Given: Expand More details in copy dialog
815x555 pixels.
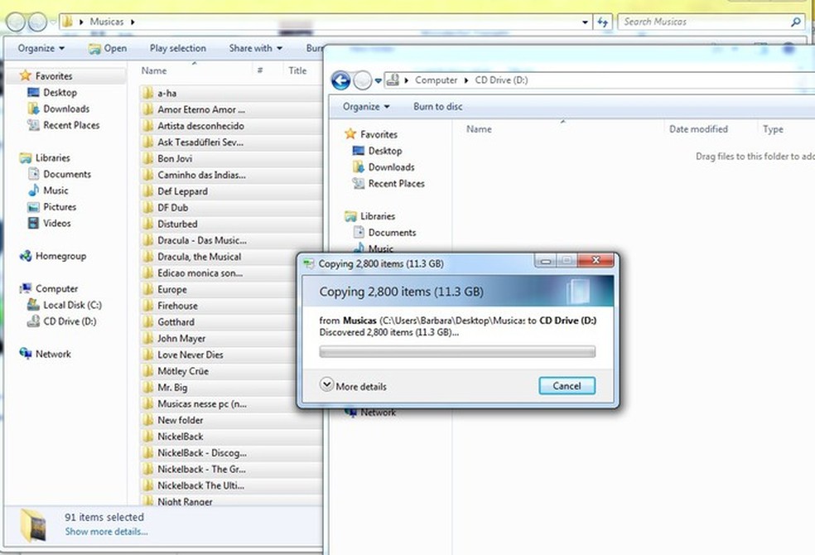Looking at the screenshot, I should point(354,385).
